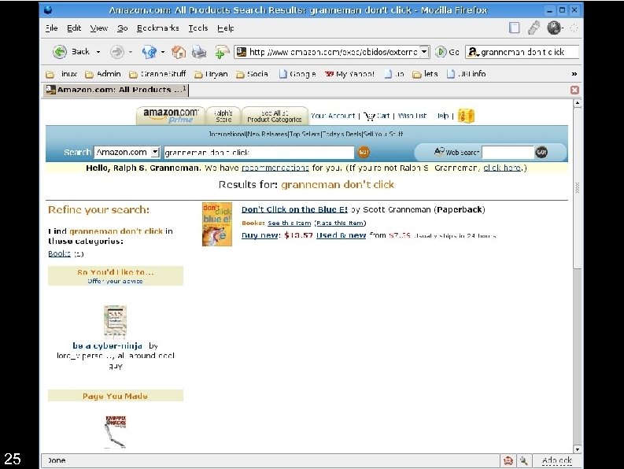Click the Back arrow icon

point(60,52)
